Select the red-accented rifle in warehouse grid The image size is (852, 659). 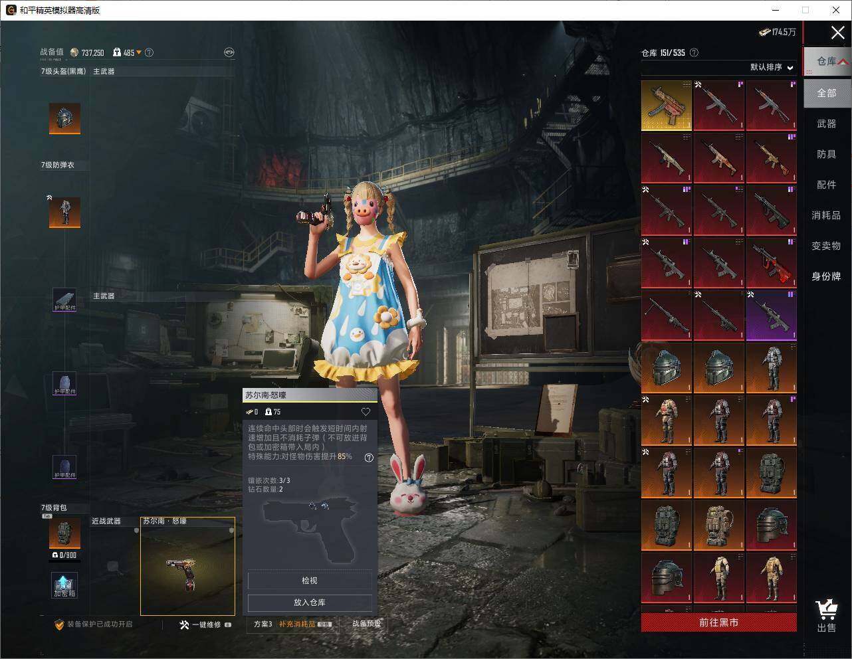pos(771,263)
